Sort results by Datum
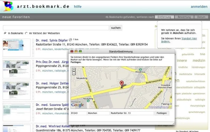Screen dimensions: 210x132 201,17
